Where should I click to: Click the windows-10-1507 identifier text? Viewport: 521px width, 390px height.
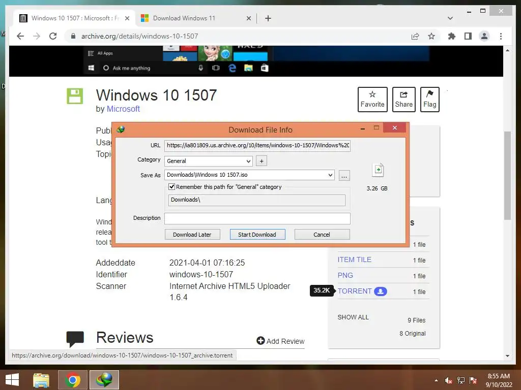201,275
